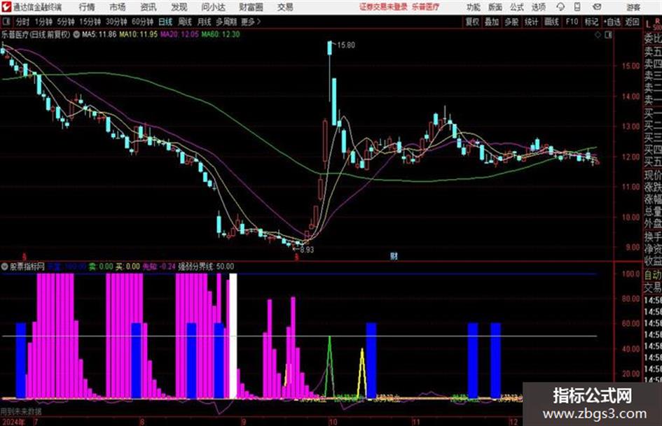Click the 自选 toolbar button
Screen dimensions: 662x426
click(x=612, y=22)
